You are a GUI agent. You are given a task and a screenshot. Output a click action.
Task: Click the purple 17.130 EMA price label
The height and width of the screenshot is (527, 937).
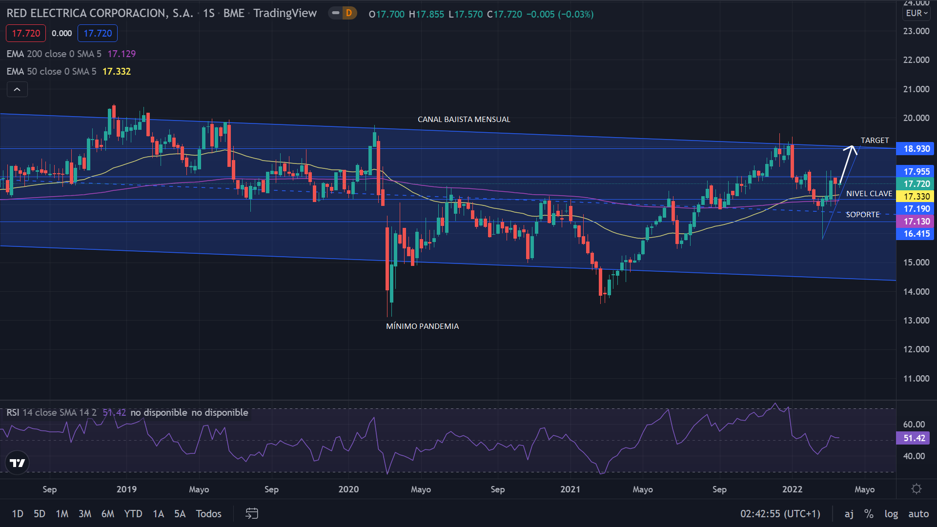click(x=915, y=222)
